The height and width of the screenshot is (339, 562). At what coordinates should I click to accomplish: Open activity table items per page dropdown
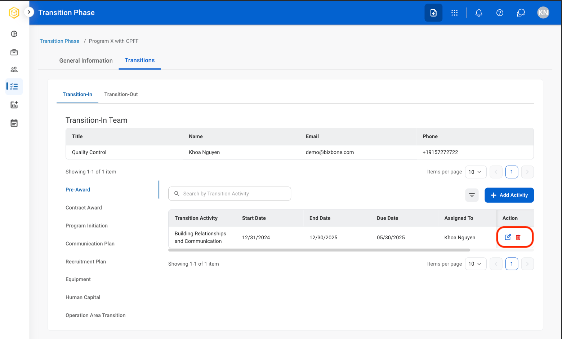point(476,264)
